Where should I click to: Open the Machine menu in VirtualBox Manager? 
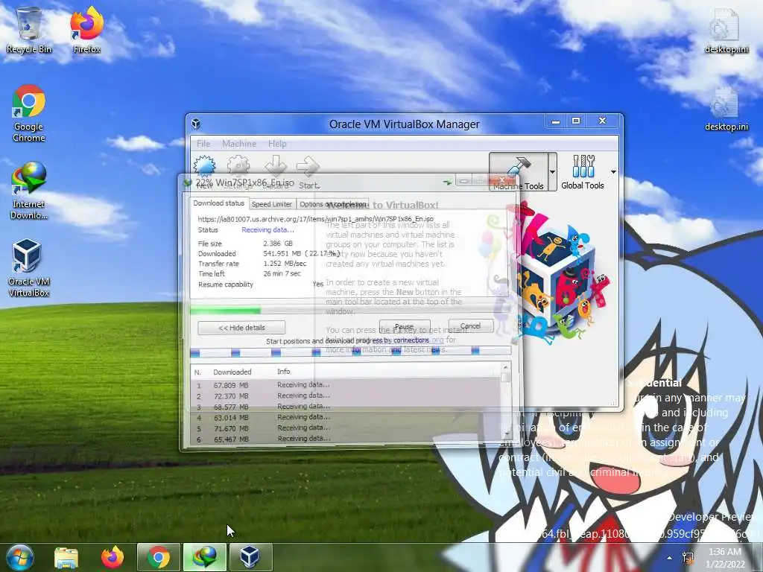pos(239,144)
